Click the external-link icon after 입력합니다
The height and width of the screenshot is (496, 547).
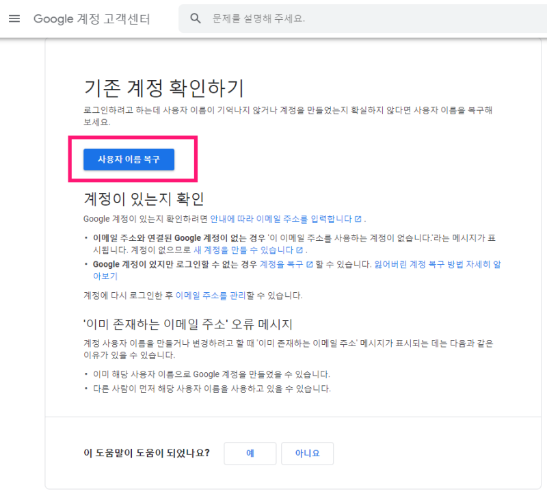358,219
